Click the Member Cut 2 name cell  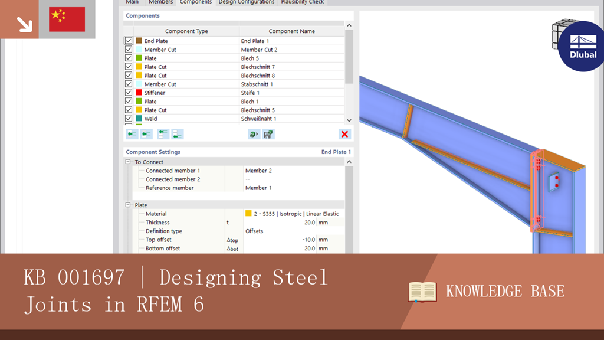click(291, 50)
